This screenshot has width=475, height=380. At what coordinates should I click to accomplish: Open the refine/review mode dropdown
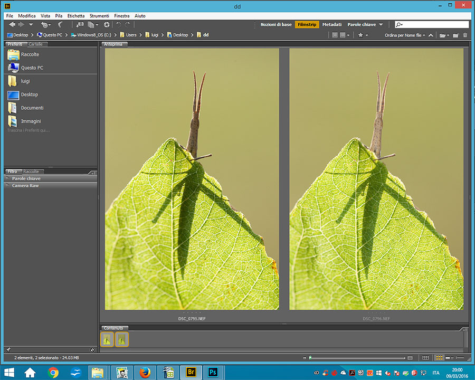tap(93, 25)
